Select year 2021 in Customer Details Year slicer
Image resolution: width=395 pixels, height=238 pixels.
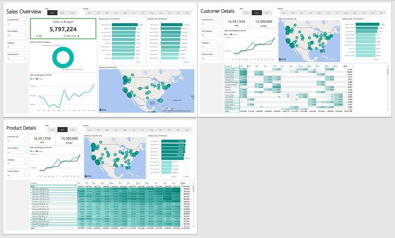point(266,13)
